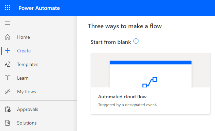Screen dimensions: 215x131
Task: Click the Power Automate title link
Action: click(39, 8)
